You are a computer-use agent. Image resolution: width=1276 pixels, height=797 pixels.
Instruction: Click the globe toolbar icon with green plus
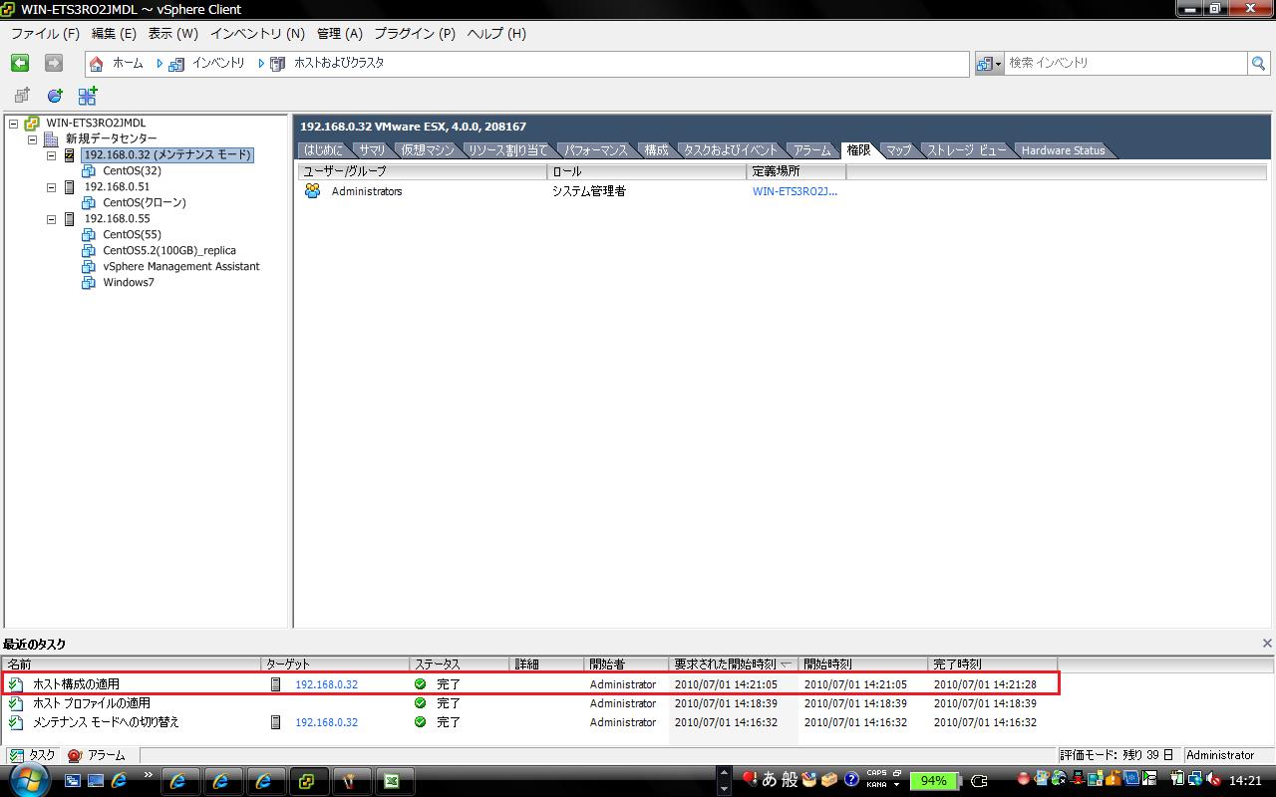tap(55, 96)
